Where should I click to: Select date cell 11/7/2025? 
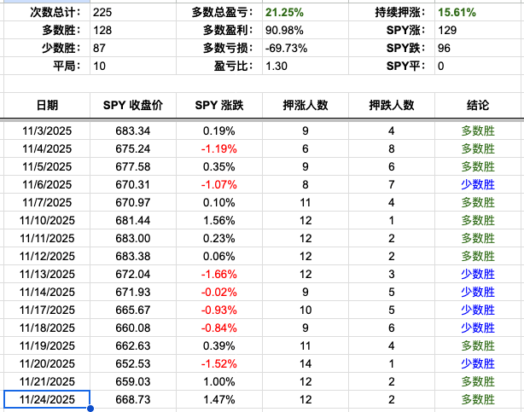47,202
